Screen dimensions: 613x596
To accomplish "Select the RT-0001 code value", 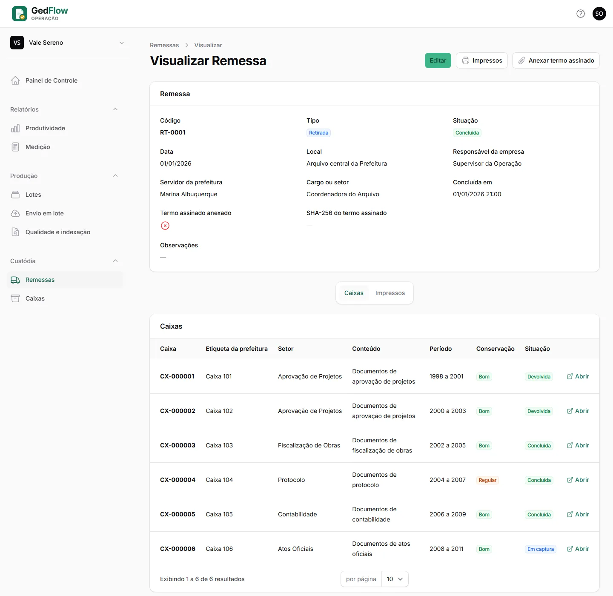I will click(x=173, y=132).
